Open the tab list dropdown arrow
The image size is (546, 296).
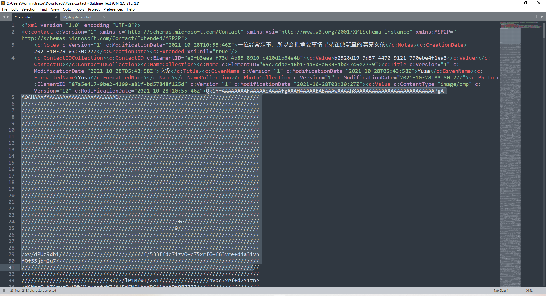tap(542, 17)
